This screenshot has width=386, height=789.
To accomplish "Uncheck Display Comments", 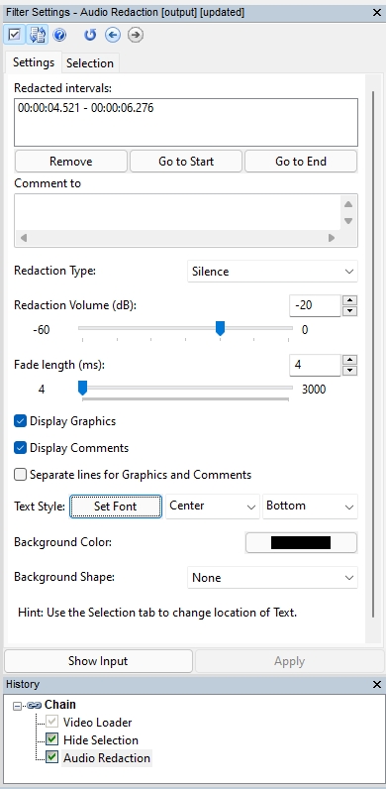I will (20, 448).
